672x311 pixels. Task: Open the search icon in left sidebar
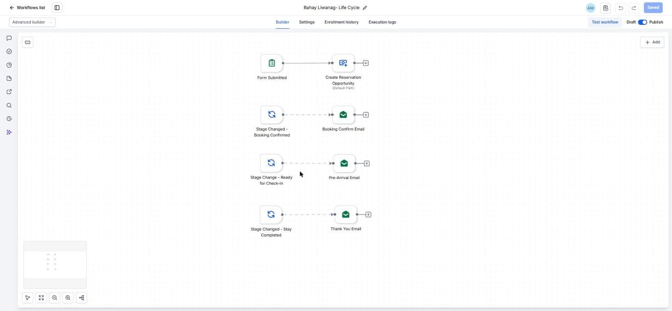coord(9,105)
